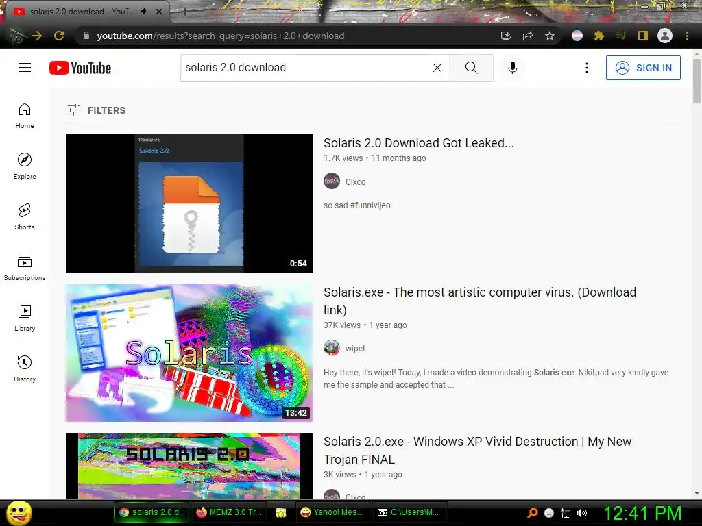Open Home in the sidebar

point(25,116)
